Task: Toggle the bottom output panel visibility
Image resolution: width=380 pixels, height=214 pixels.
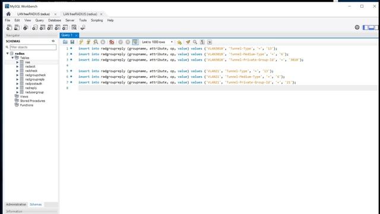Action: click(371, 27)
